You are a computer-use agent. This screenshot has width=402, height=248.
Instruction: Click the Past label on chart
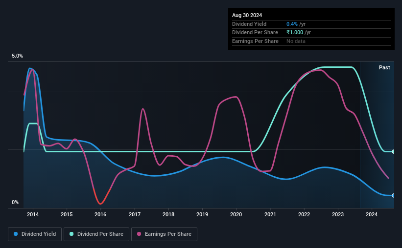384,67
